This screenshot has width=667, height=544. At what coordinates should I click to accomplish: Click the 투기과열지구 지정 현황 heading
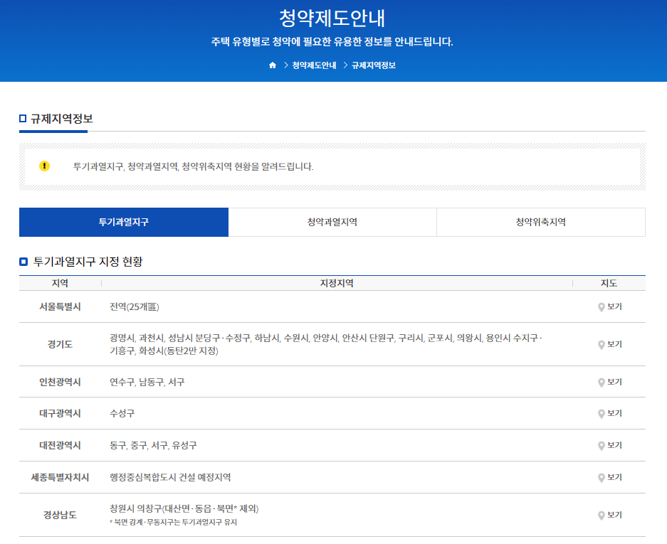pyautogui.click(x=88, y=262)
